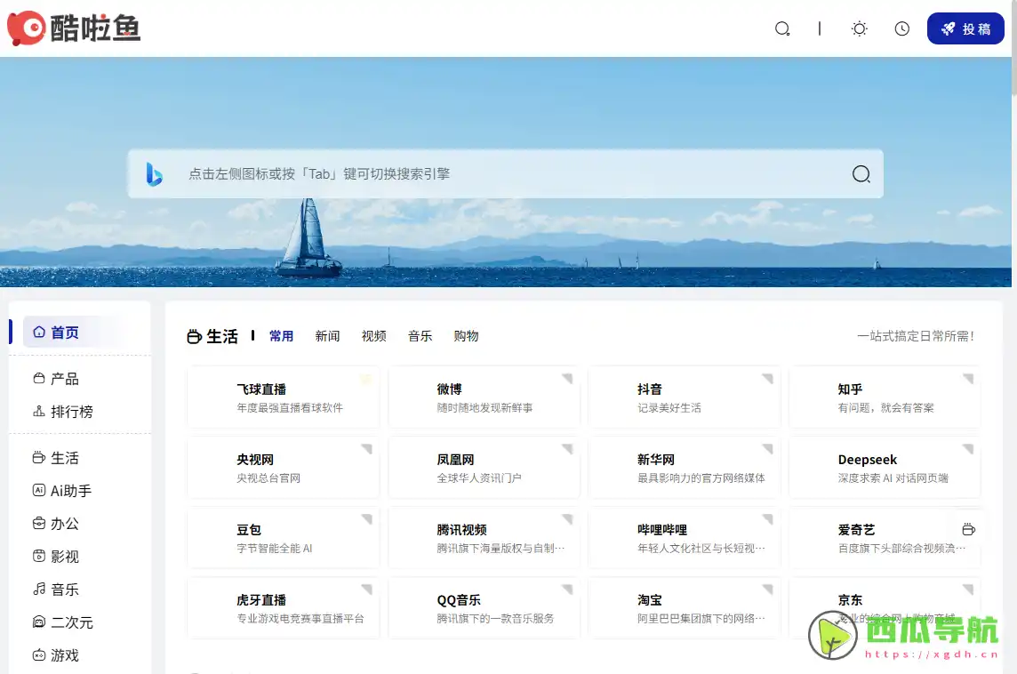Click the 一站式搞定日常所需! slogan text
1017x674 pixels.
click(x=916, y=336)
